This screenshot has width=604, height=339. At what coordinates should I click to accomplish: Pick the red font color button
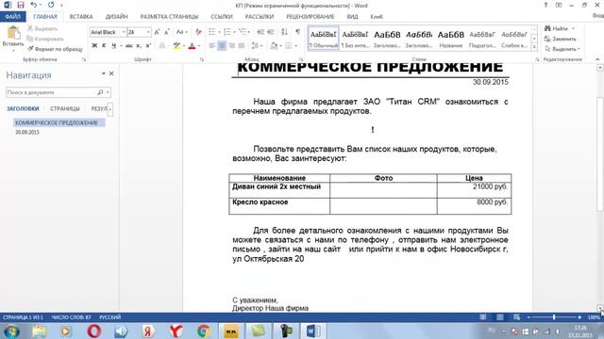click(192, 46)
